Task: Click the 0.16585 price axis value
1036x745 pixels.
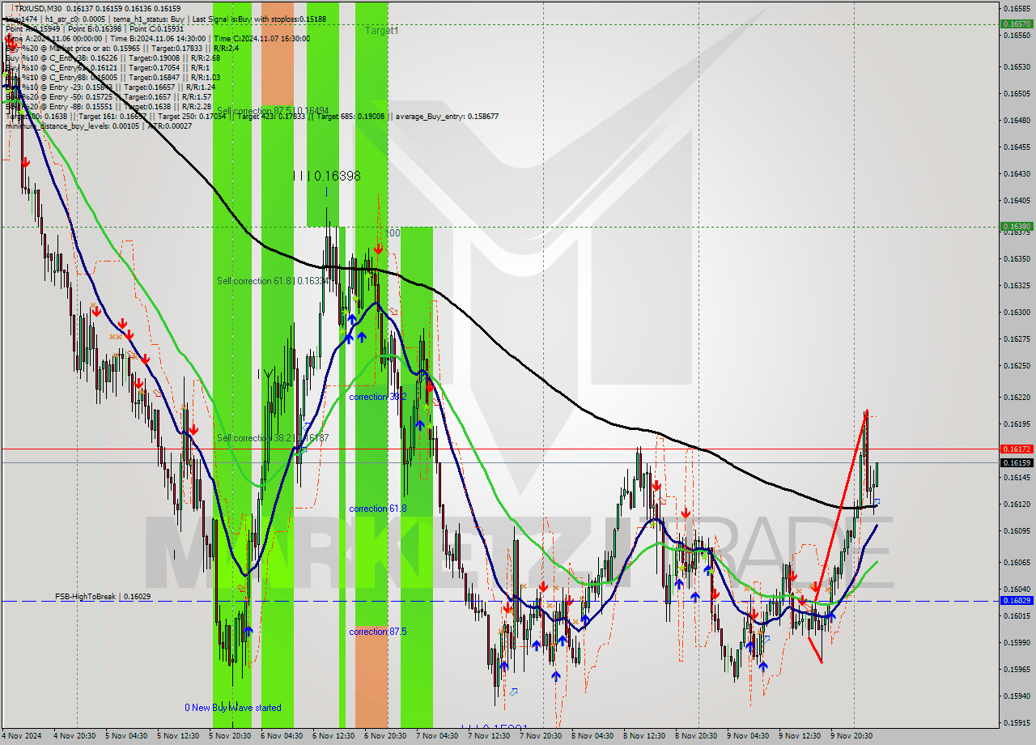Action: [1017, 8]
